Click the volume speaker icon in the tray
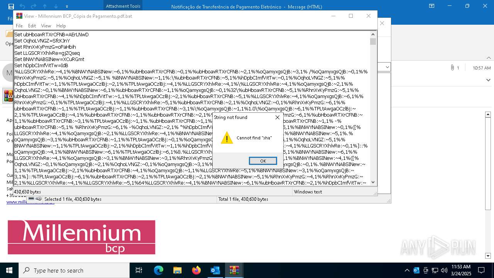494x278 pixels. pyautogui.click(x=444, y=270)
